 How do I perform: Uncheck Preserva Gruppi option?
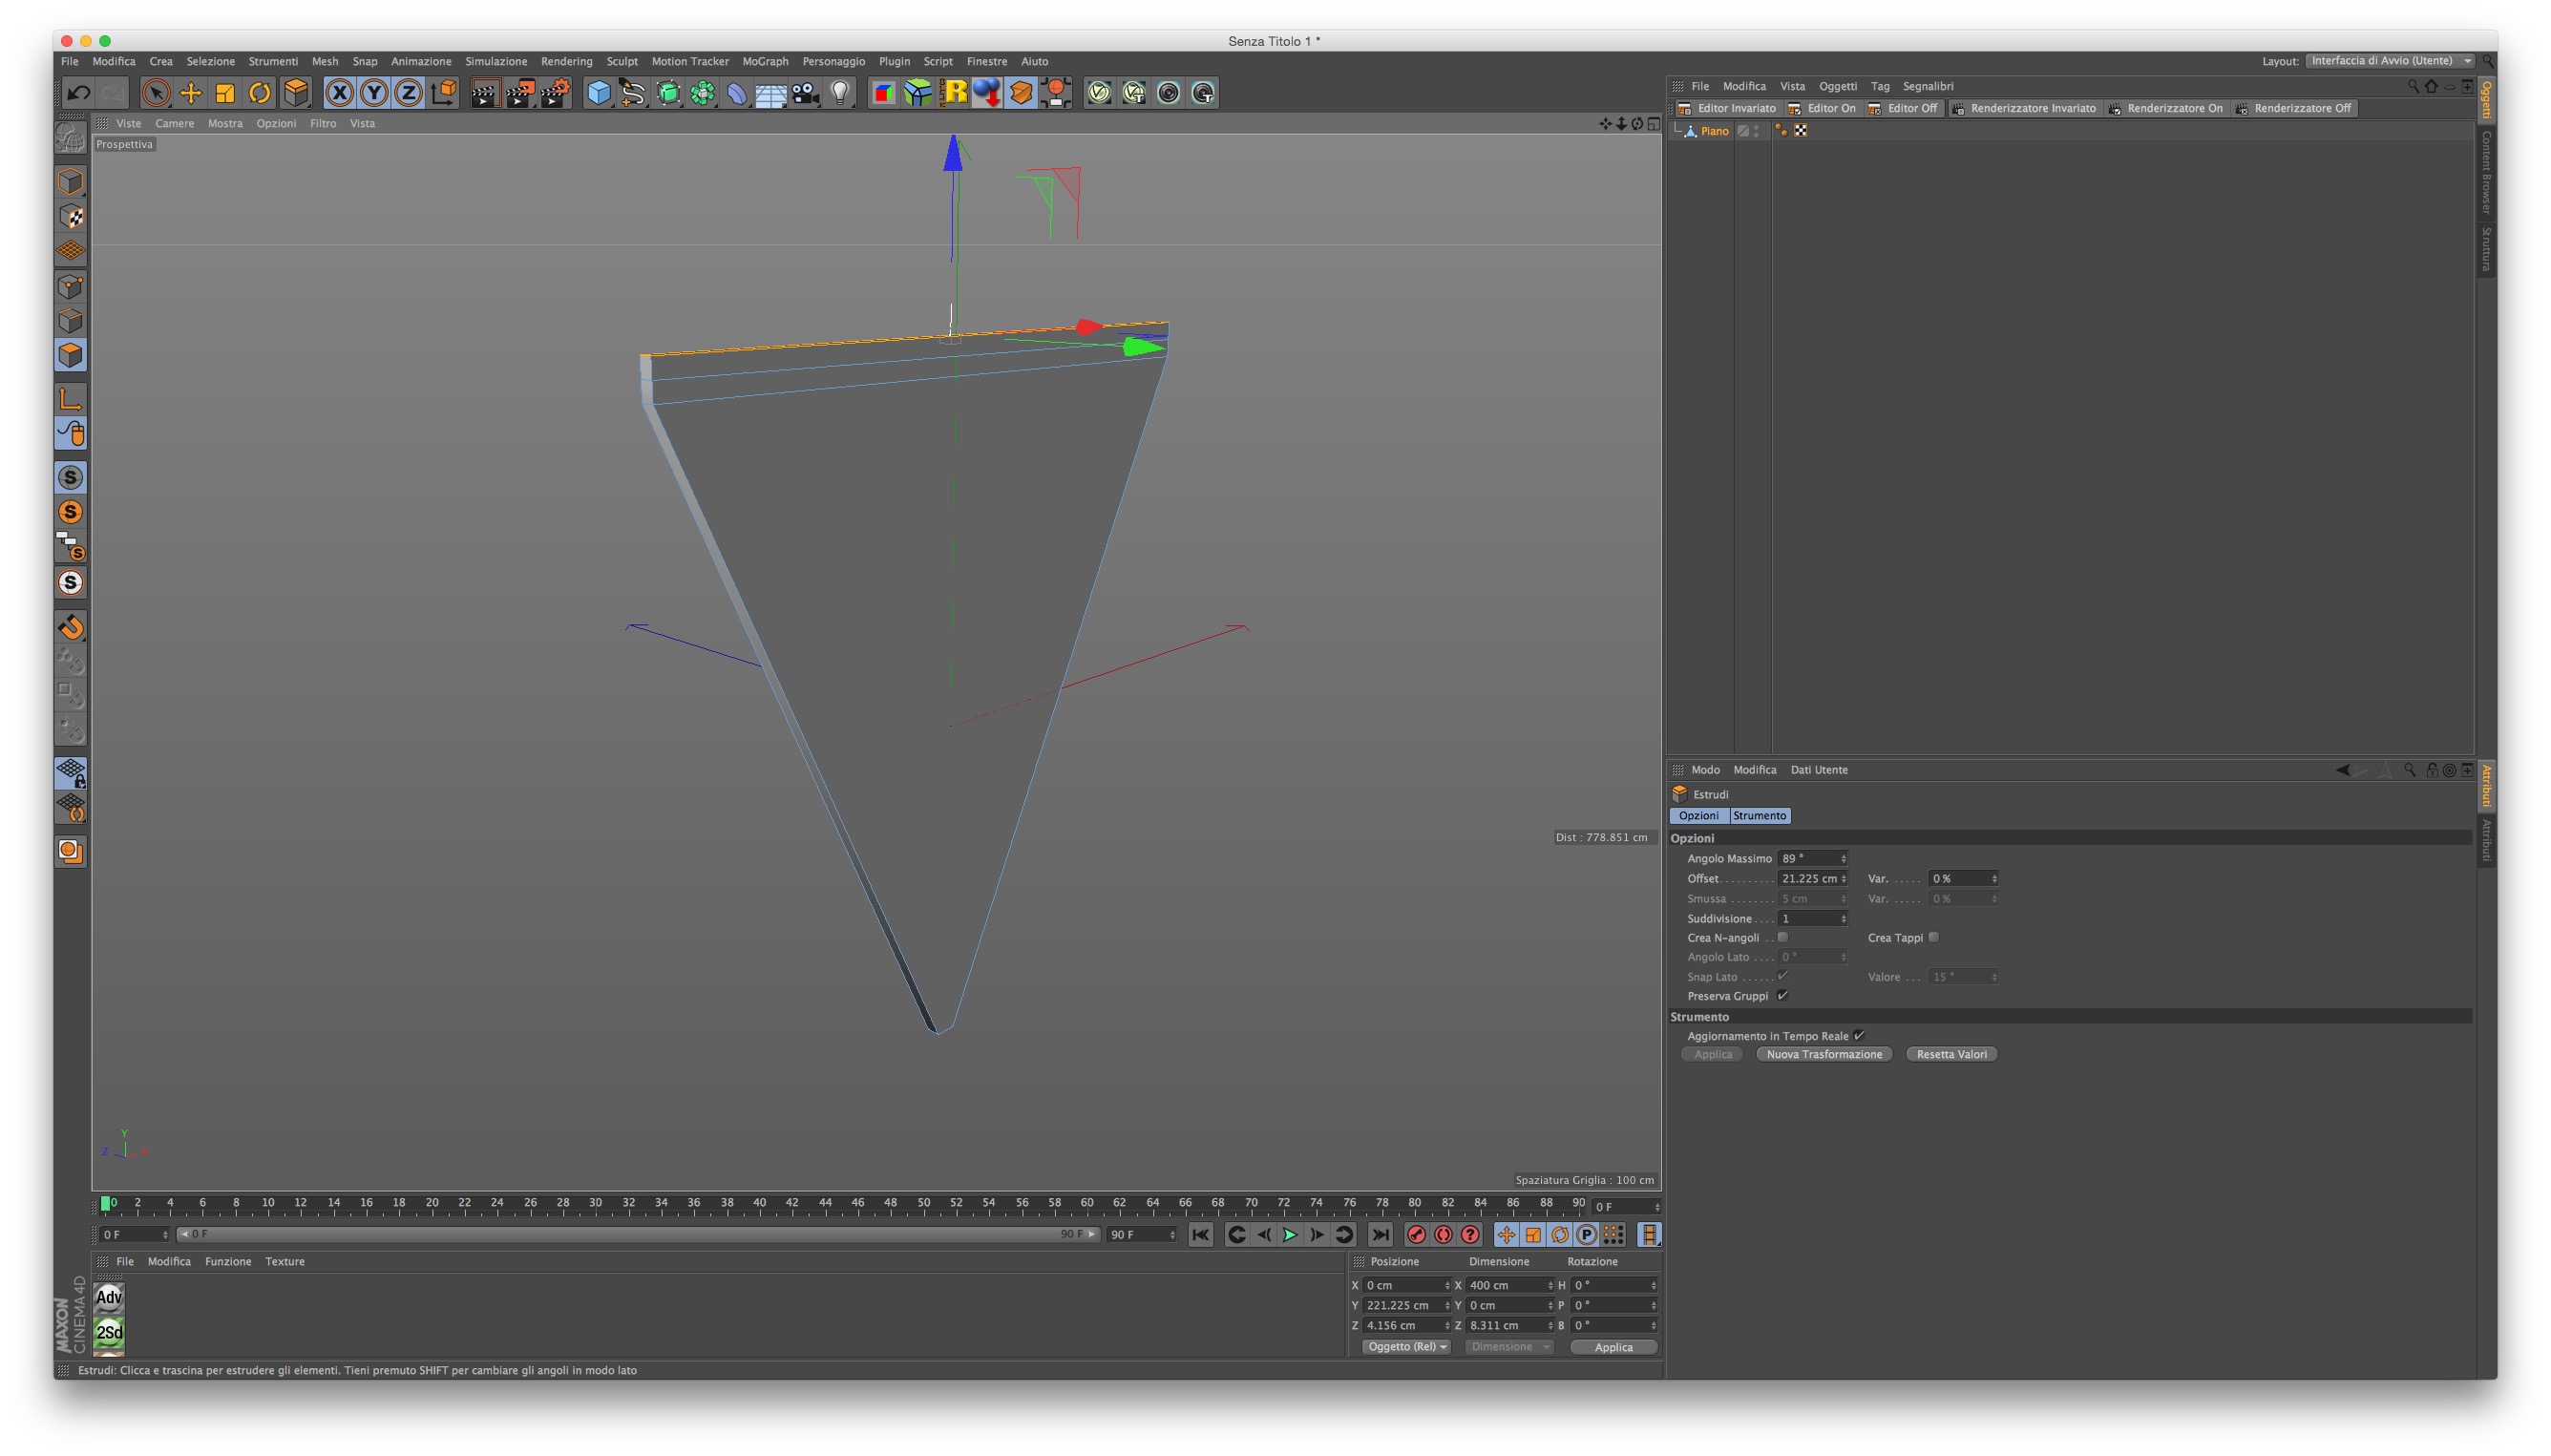pos(1782,995)
